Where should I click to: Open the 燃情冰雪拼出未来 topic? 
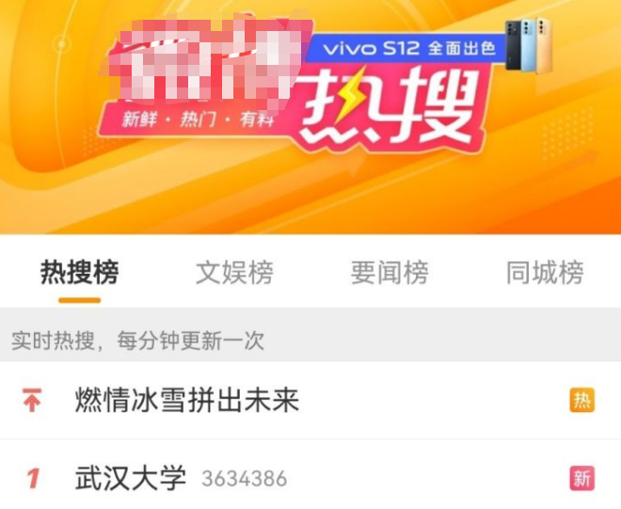tap(187, 400)
